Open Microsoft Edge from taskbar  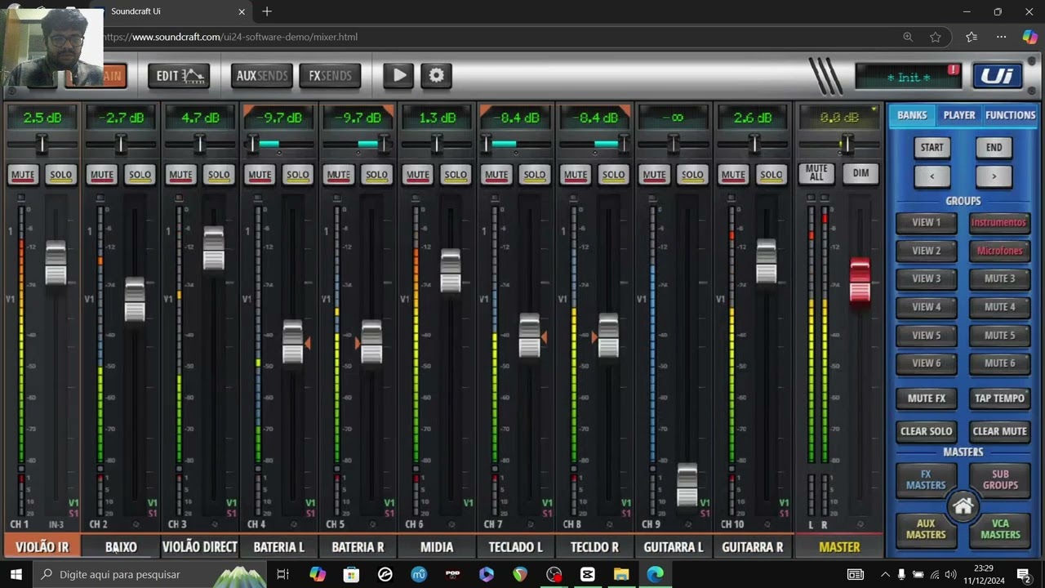[656, 574]
